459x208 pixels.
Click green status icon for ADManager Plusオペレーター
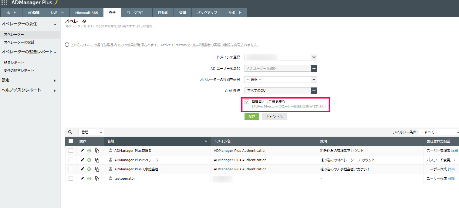tap(89, 160)
